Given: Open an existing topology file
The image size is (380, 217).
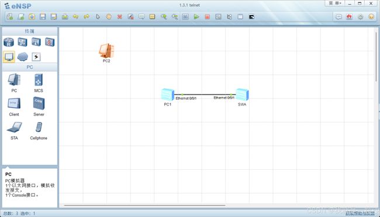Looking at the screenshot, I should 32,16.
